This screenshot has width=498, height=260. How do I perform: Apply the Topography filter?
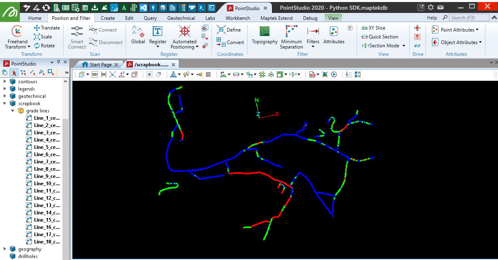(265, 35)
